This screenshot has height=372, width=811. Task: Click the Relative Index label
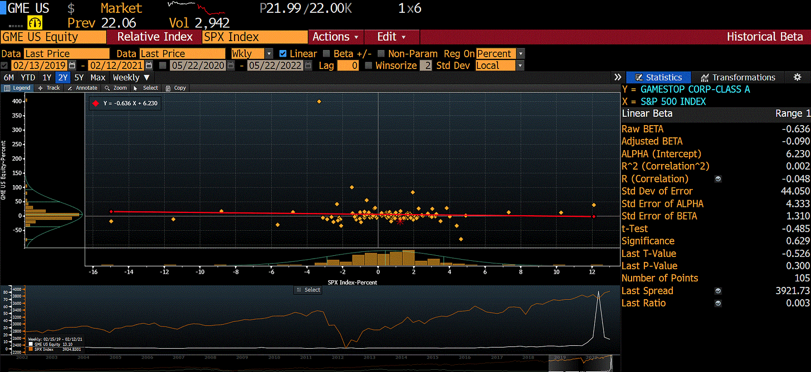(x=155, y=37)
